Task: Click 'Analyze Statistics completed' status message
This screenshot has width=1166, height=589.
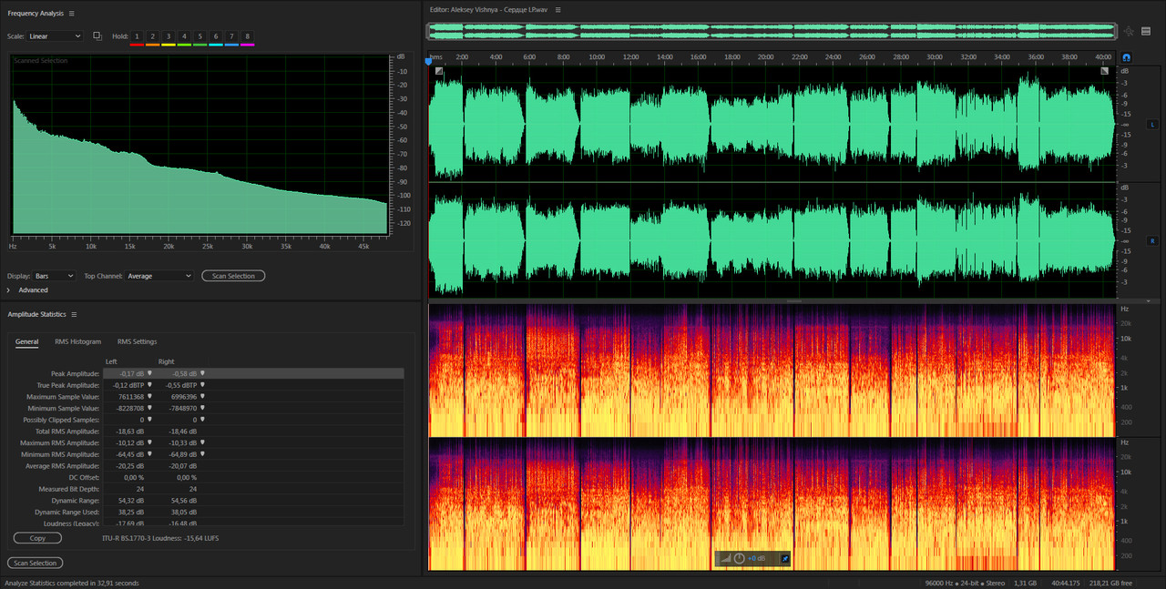Action: (72, 583)
